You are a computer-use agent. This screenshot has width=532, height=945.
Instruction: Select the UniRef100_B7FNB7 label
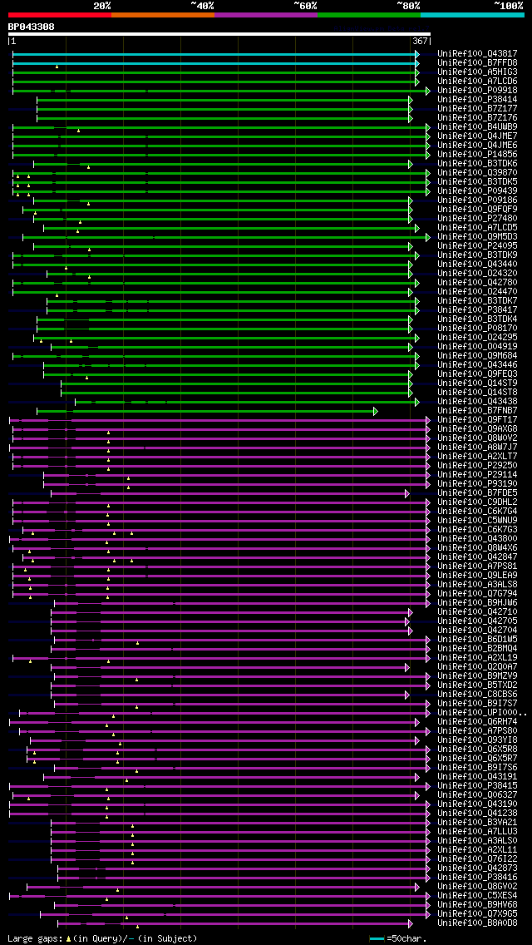(477, 410)
